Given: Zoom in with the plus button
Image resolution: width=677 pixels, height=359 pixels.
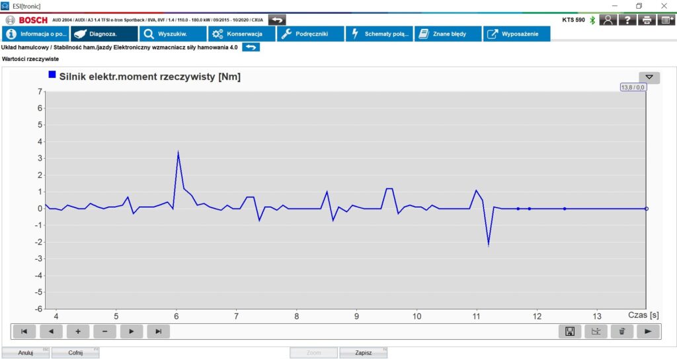Looking at the screenshot, I should point(77,331).
